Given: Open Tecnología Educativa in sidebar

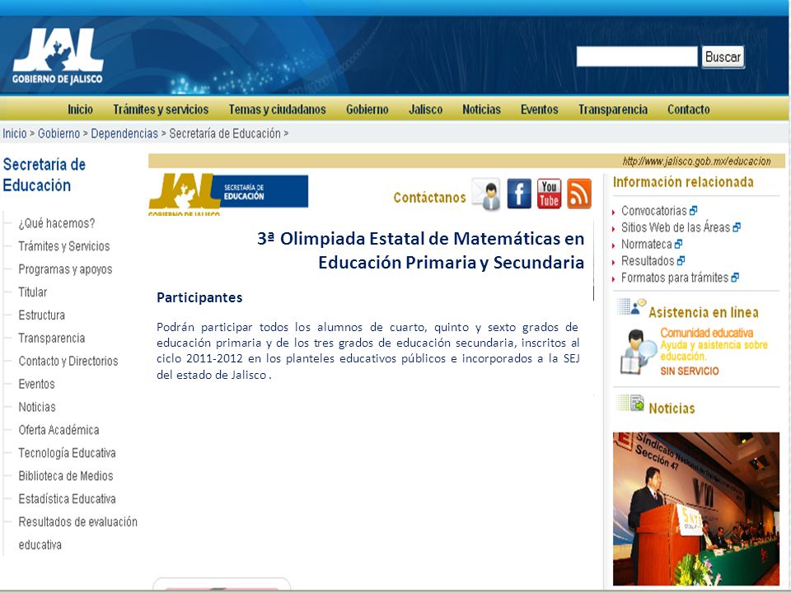Looking at the screenshot, I should click(x=67, y=453).
